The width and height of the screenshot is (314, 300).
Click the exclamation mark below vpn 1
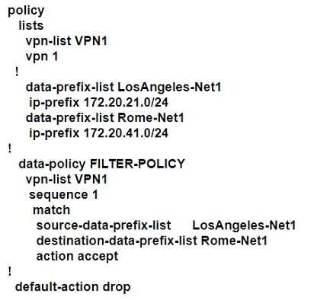click(17, 72)
